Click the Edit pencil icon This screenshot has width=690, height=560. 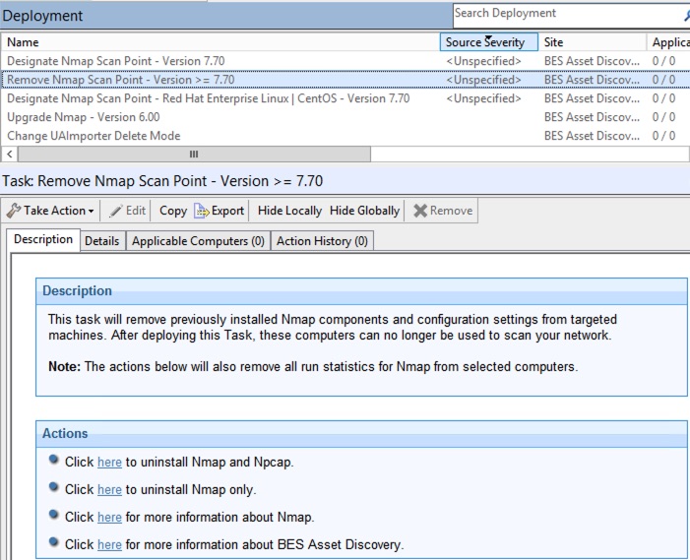click(116, 211)
